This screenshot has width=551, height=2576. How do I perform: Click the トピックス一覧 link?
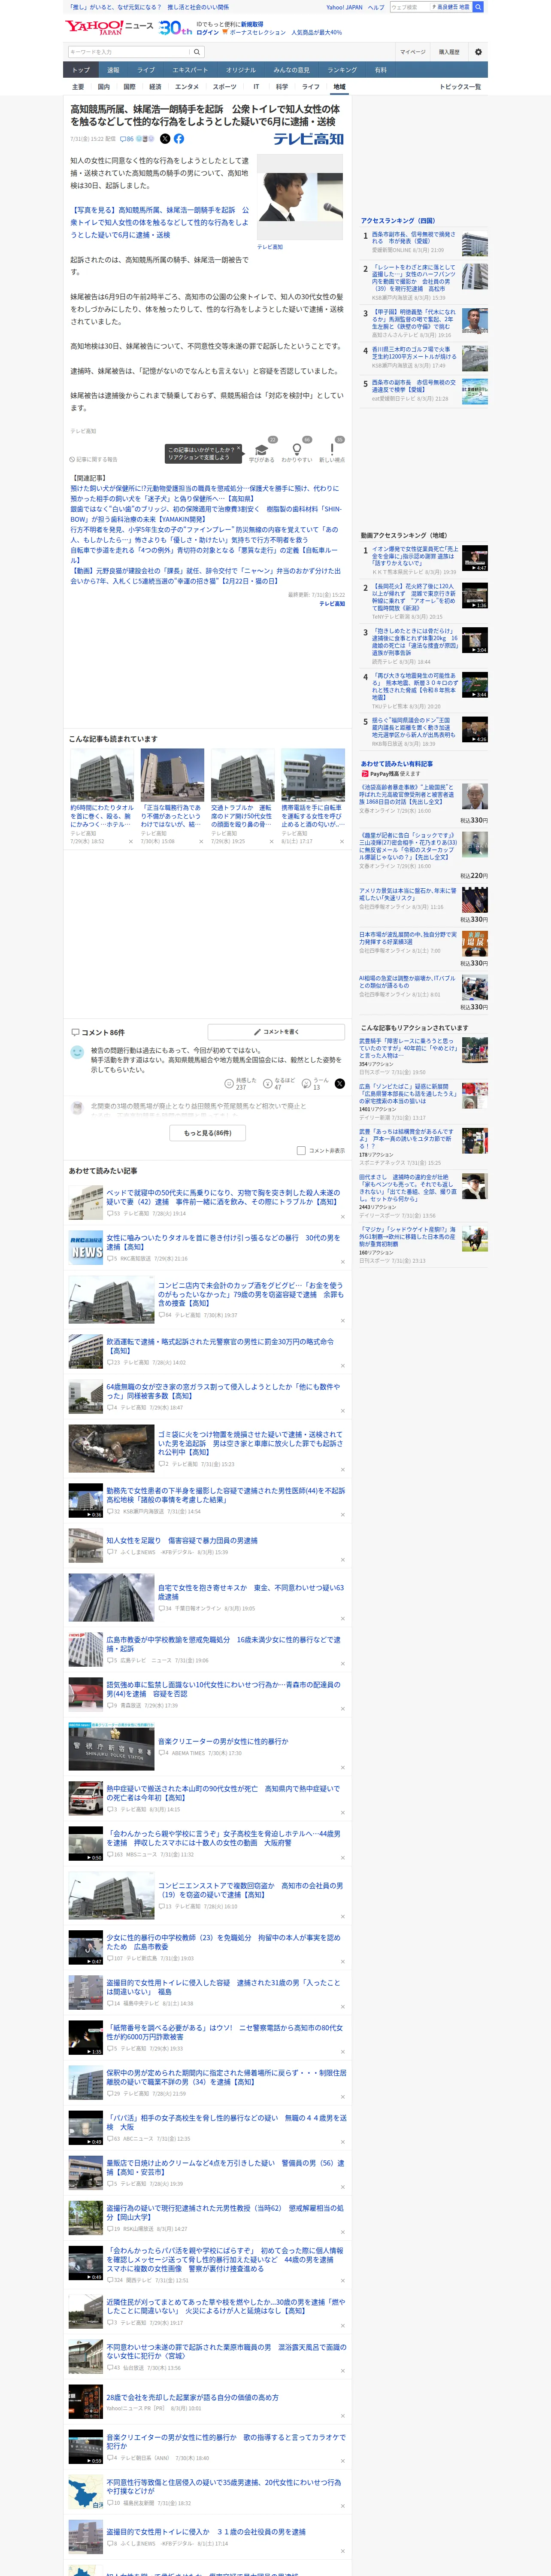[x=460, y=87]
